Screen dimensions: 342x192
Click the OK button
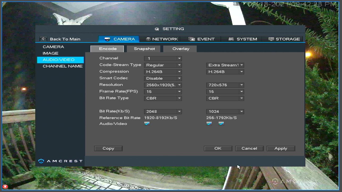[x=218, y=148]
